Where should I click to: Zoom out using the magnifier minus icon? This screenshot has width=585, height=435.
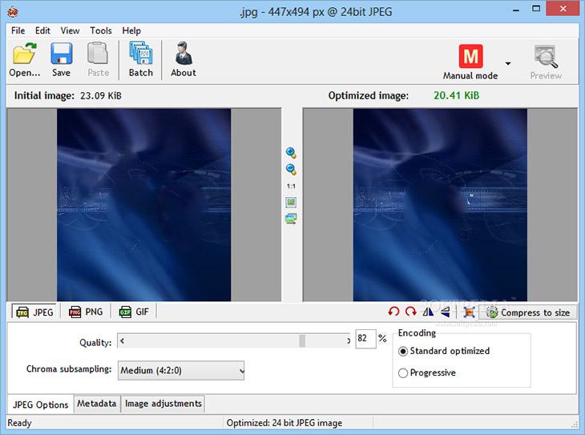point(291,169)
